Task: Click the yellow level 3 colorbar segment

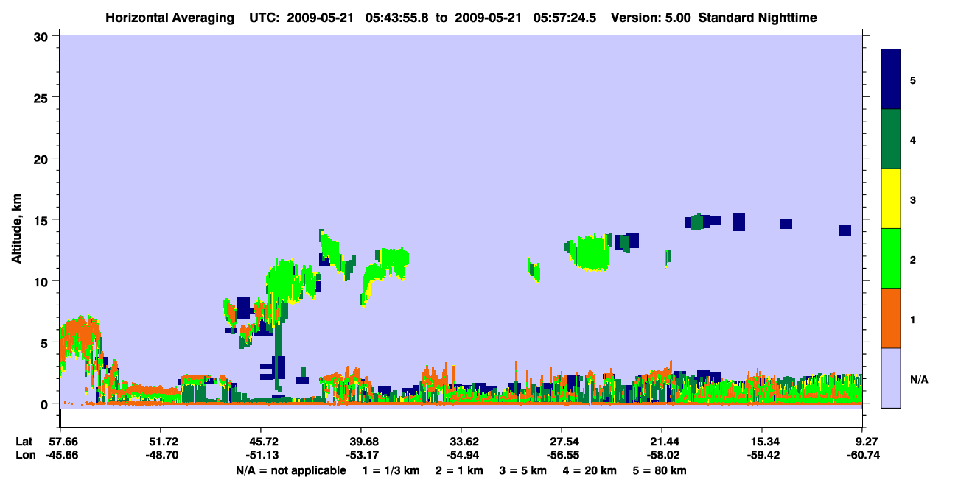Action: pyautogui.click(x=891, y=199)
